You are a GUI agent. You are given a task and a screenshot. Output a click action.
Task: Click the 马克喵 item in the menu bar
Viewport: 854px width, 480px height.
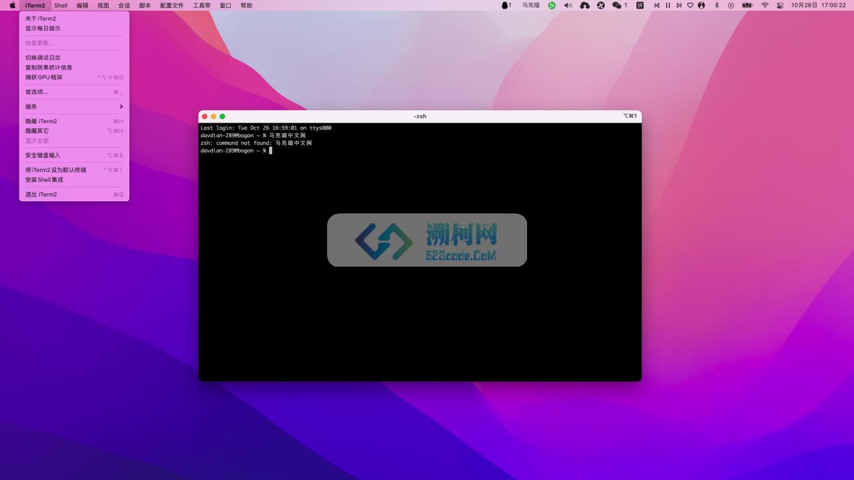(x=531, y=5)
